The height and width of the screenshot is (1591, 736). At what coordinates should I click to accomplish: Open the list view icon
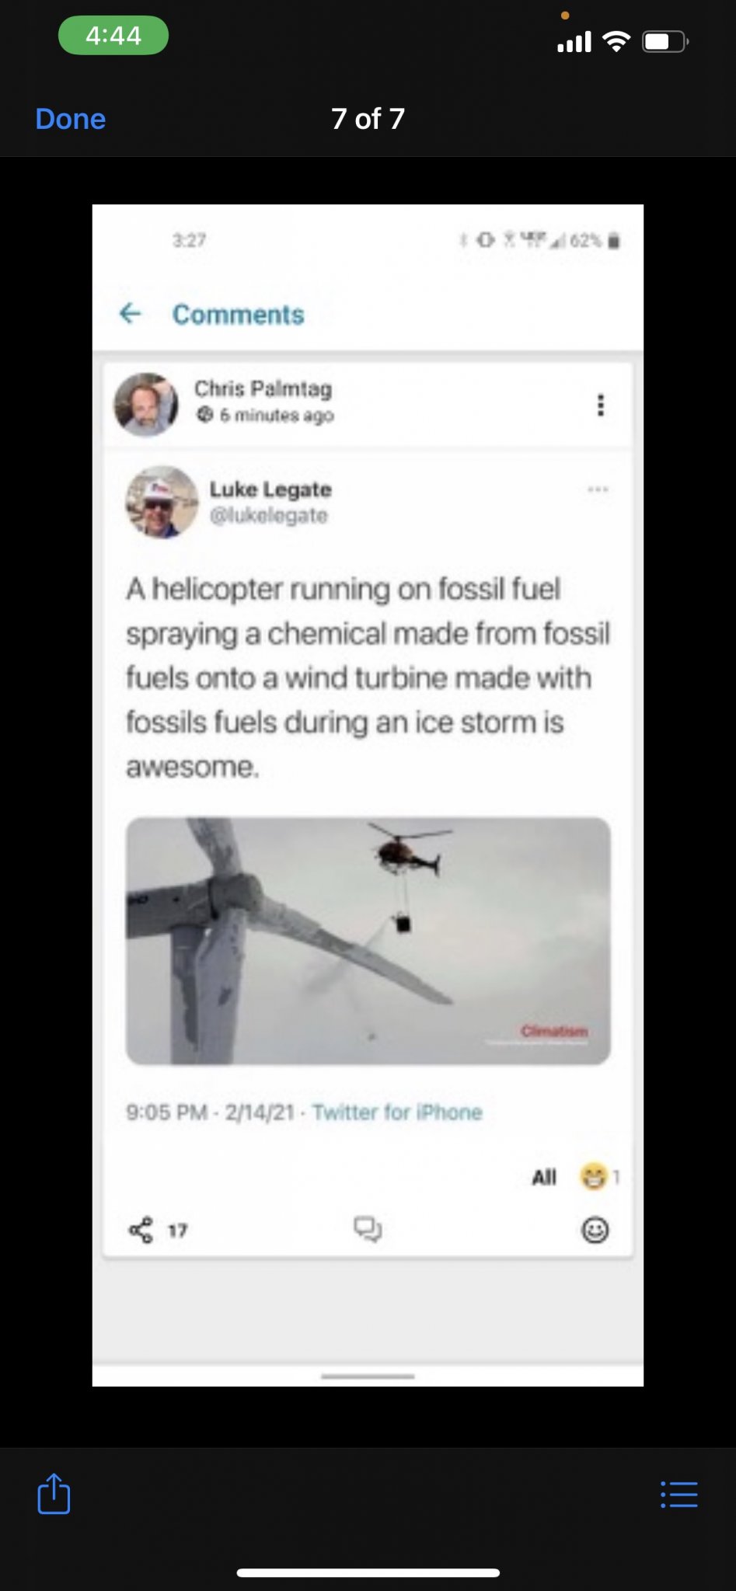pos(679,1494)
